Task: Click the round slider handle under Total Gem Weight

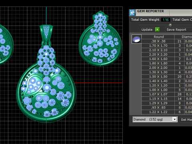Action: click(170, 24)
